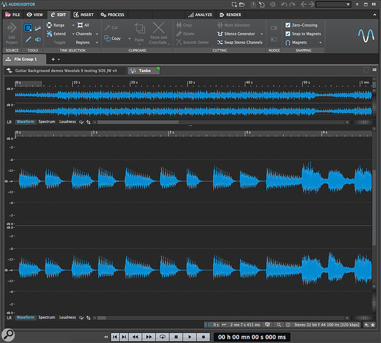Toggle the rectangular time selection tool
Image resolution: width=381 pixels, height=343 pixels.
28,28
